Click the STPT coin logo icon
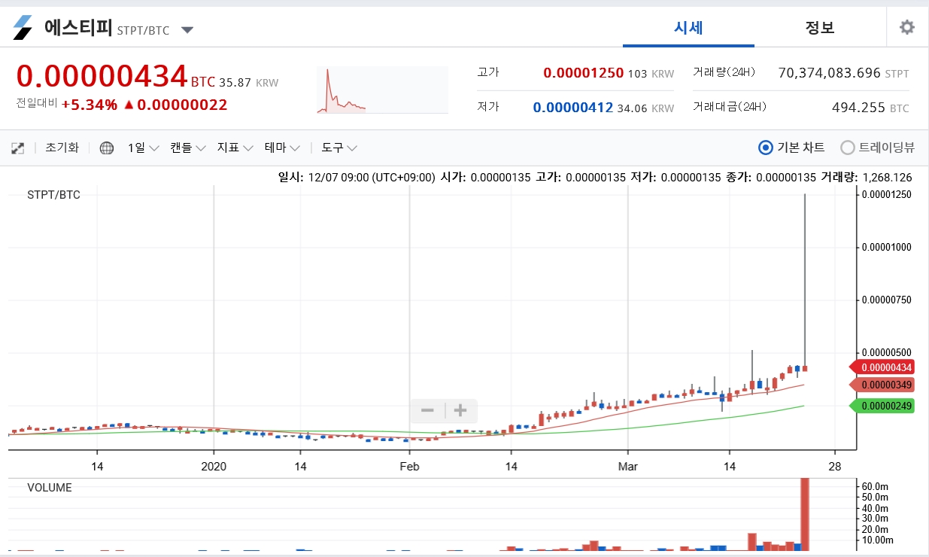This screenshot has width=929, height=557. [23, 28]
